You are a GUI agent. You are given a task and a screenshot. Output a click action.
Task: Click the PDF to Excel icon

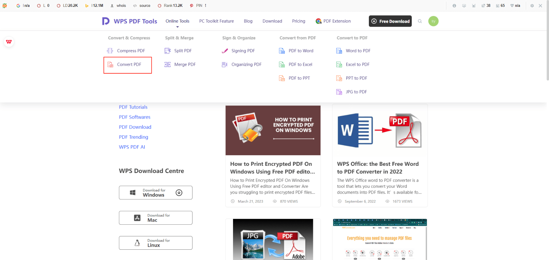point(282,64)
